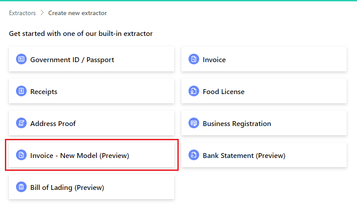Open the Receipts extractor

[91, 91]
